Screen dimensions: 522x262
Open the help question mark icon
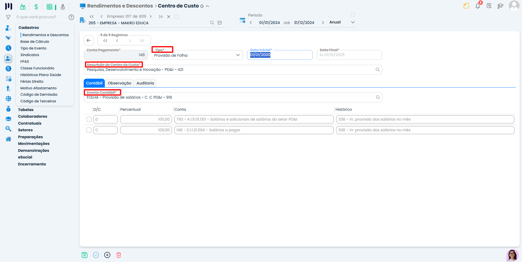point(71,17)
